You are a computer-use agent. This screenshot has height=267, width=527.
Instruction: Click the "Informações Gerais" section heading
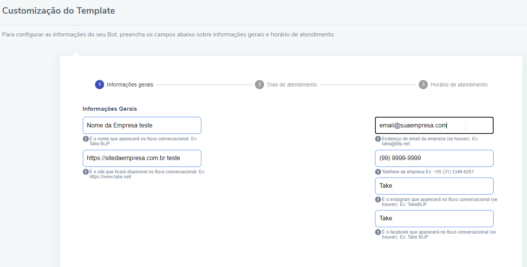[x=110, y=109]
